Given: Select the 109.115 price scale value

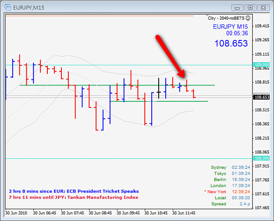Looking at the screenshot, I should click(262, 54).
